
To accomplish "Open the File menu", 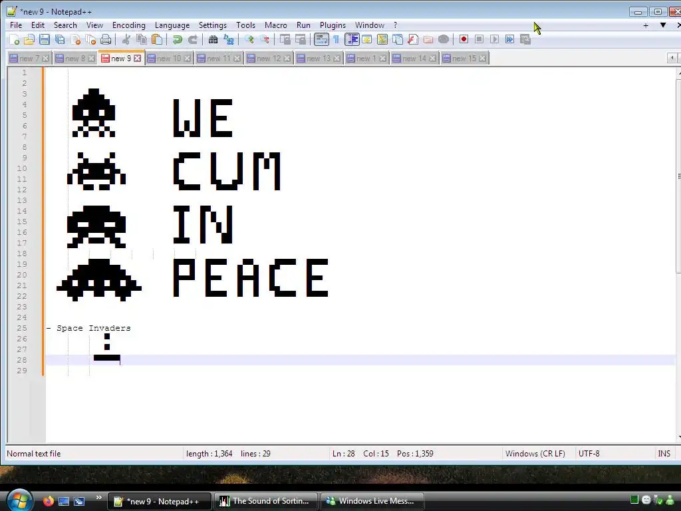I will point(16,25).
